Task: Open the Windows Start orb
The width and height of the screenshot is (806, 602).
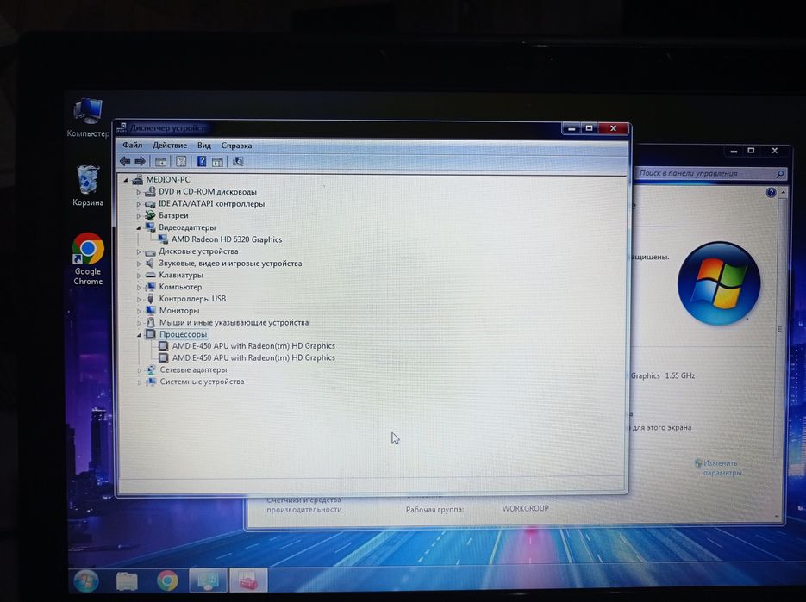Action: pos(86,581)
